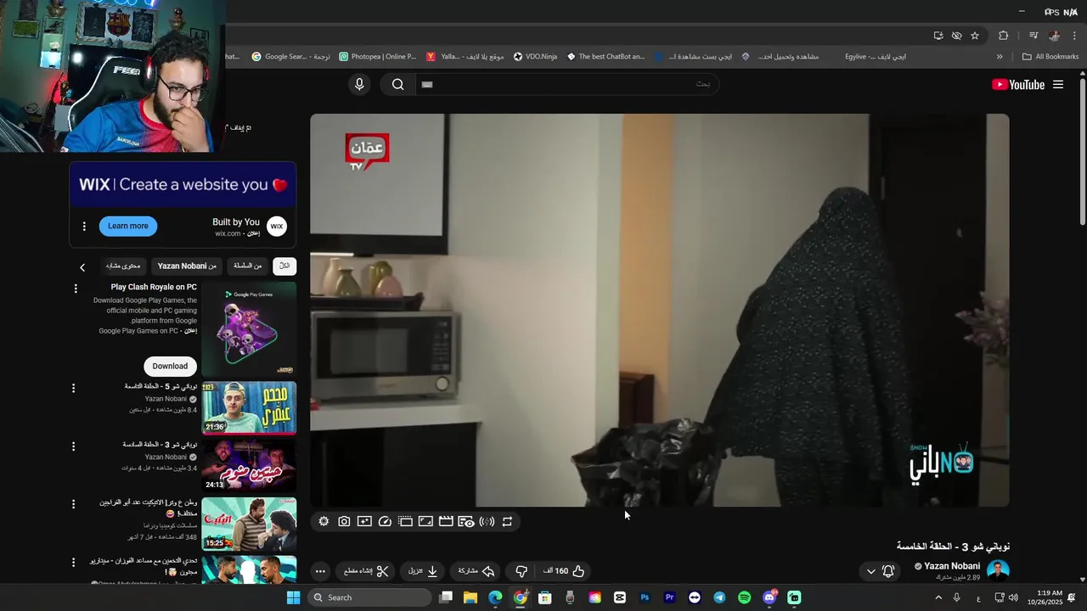
Task: Click Learn more on the WIX ad
Action: (x=128, y=226)
